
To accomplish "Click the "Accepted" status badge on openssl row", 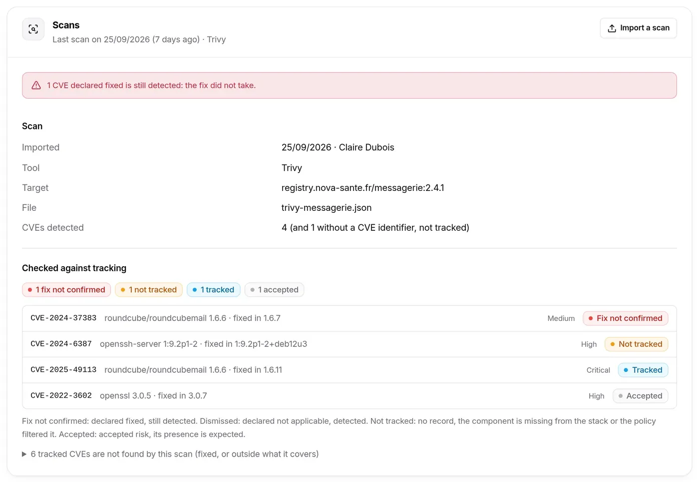I will pos(641,396).
